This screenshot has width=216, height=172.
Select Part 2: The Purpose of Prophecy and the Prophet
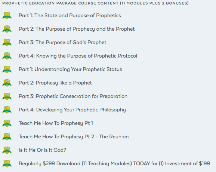(x=77, y=29)
